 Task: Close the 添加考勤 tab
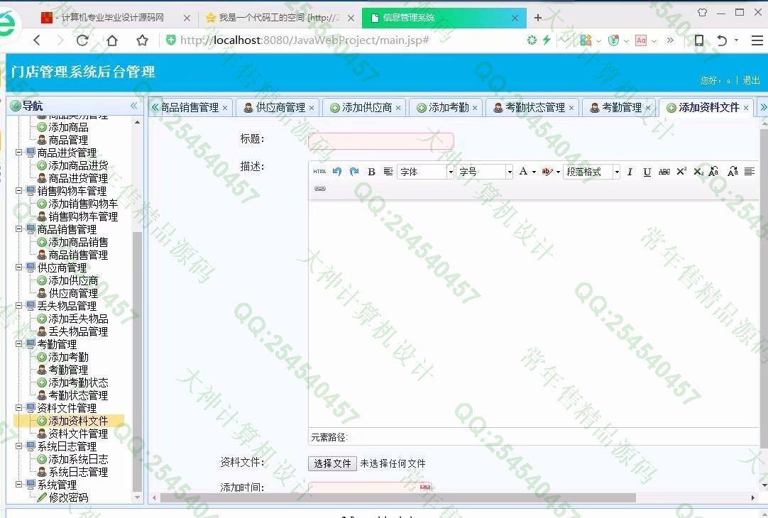click(x=475, y=108)
